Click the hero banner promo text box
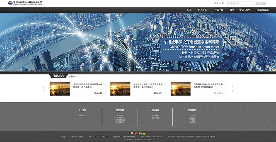This screenshot has height=142, width=276. (x=191, y=49)
